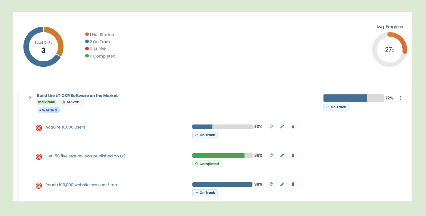Screen dimensions: 426x216
Task: Open the Acquire 10,000 users key result
Action: pos(65,127)
